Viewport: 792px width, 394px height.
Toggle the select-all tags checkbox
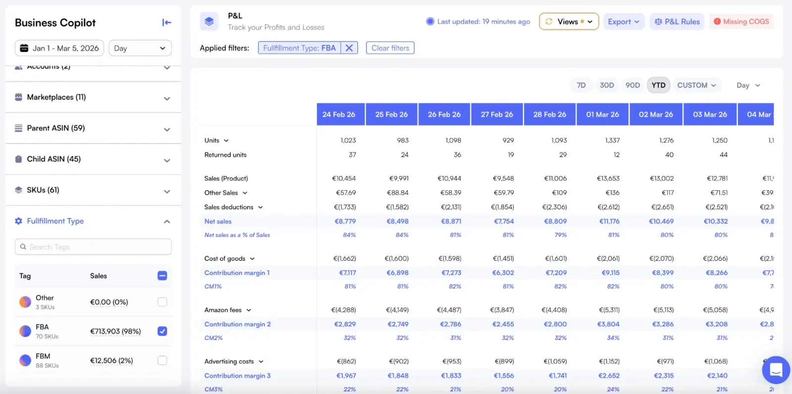[x=162, y=275]
